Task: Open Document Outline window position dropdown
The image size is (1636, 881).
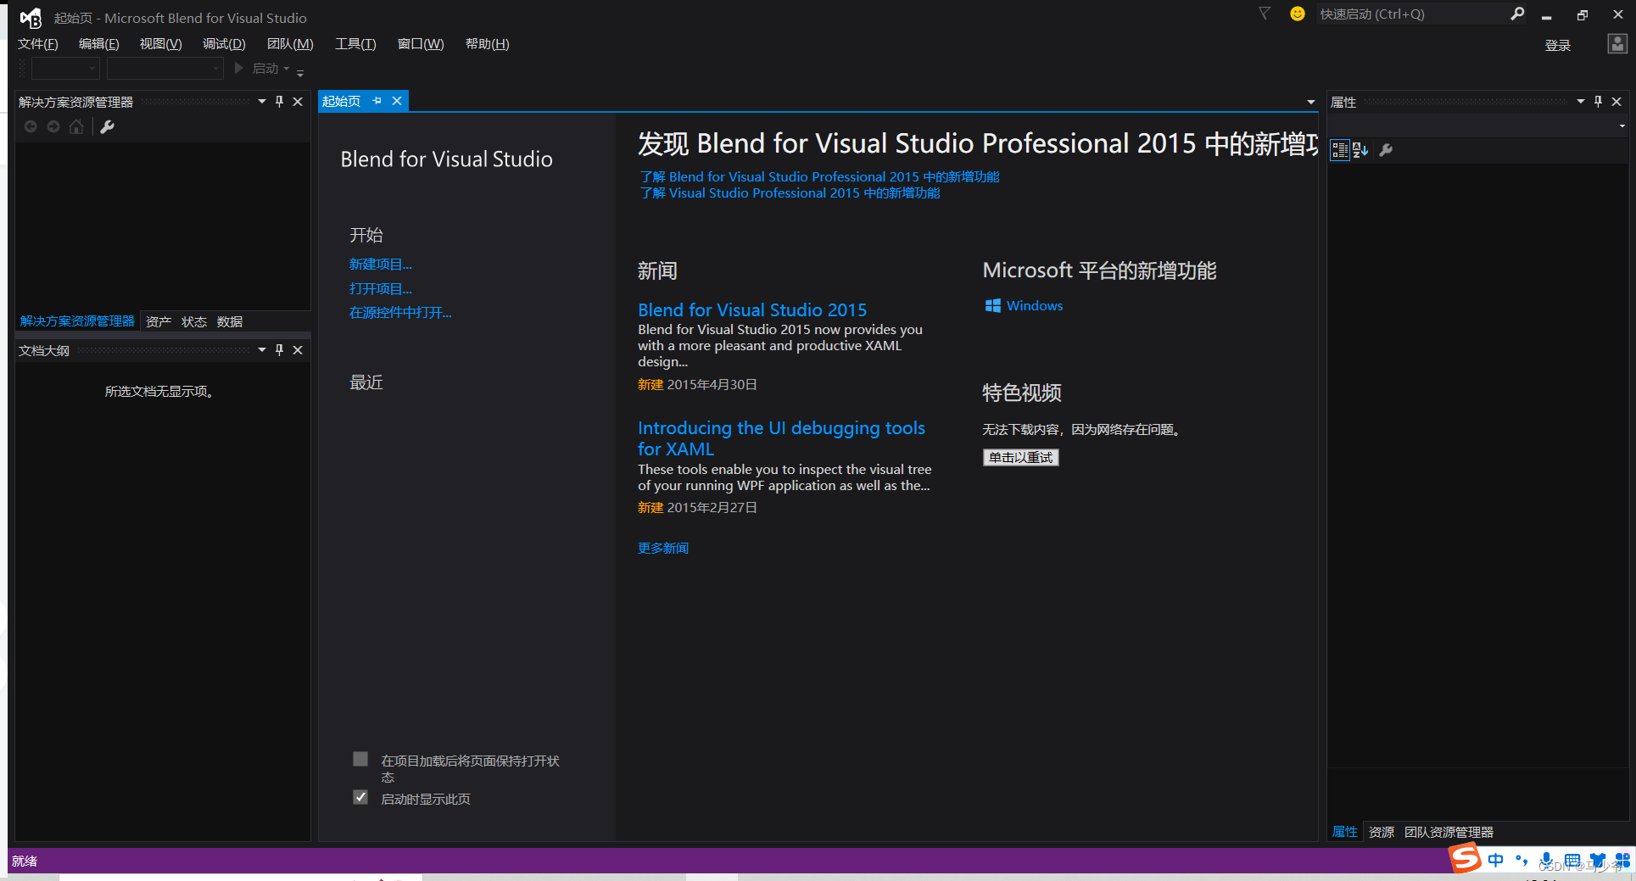Action: pyautogui.click(x=261, y=350)
